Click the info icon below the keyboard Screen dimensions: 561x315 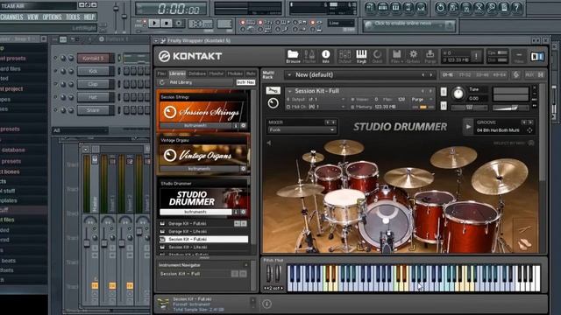[266, 304]
